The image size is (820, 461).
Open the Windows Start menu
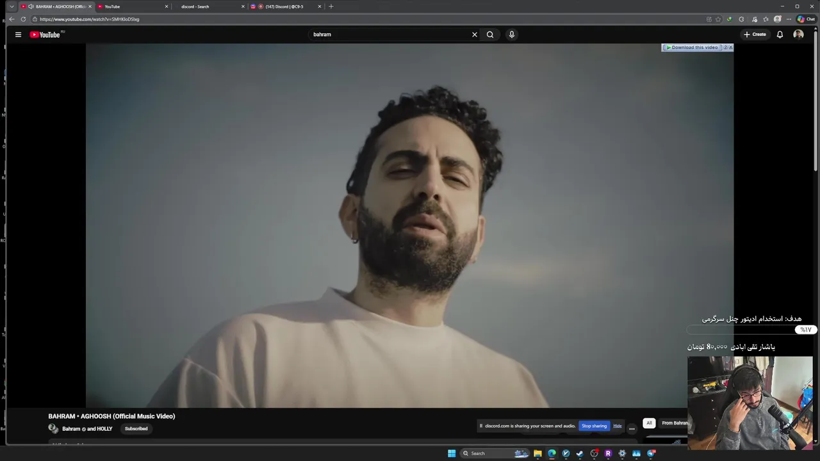pyautogui.click(x=452, y=453)
